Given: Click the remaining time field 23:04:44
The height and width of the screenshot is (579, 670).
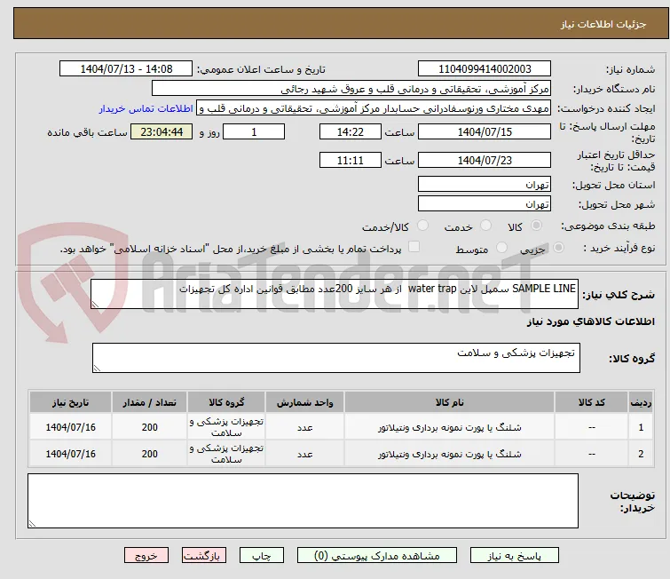Looking at the screenshot, I should pyautogui.click(x=162, y=131).
